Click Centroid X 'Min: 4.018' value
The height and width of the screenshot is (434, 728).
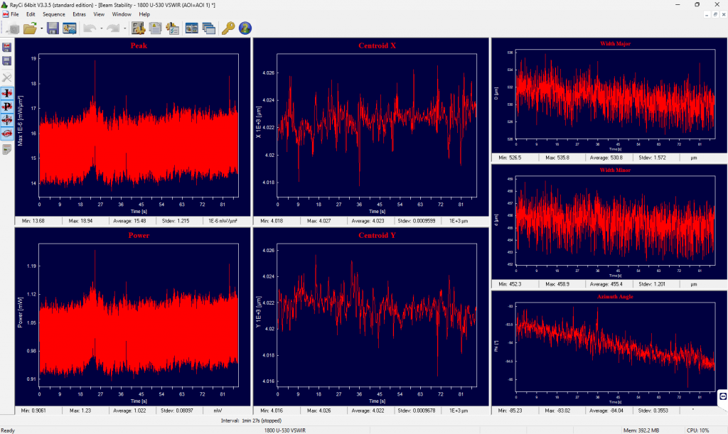(272, 221)
